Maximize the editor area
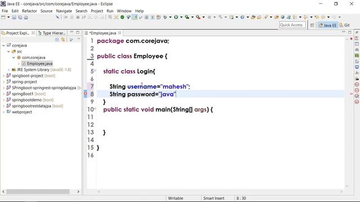The height and width of the screenshot is (202, 360). 350,33
